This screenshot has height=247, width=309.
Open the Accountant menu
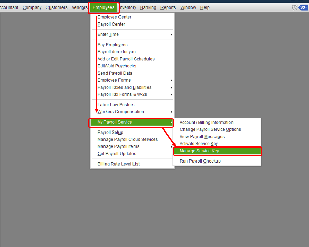point(9,7)
